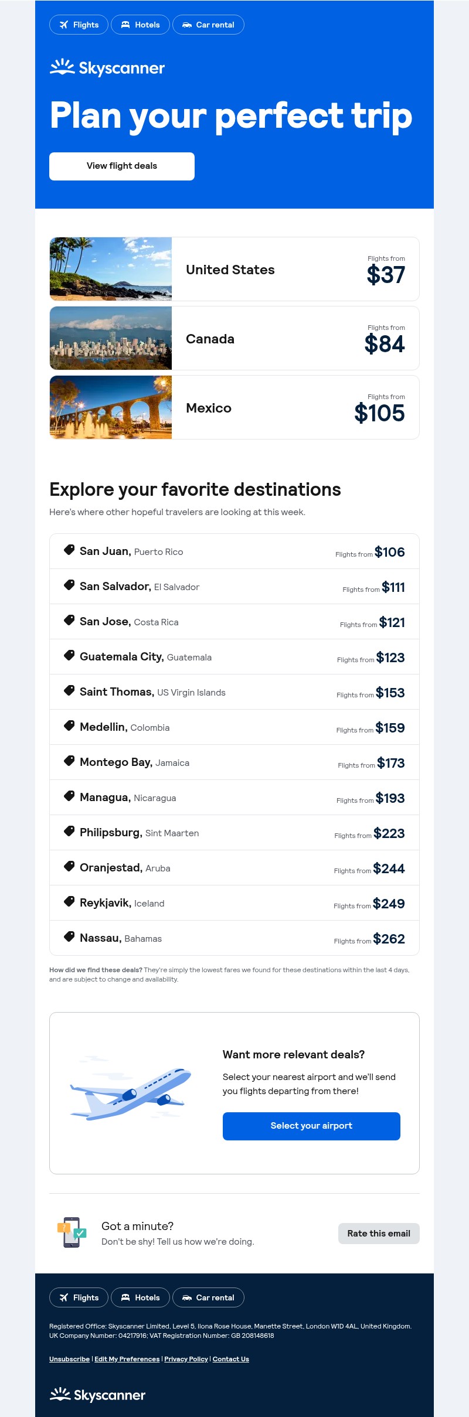The width and height of the screenshot is (469, 1417).
Task: Click the tag icon next to Nassau, Bahamas
Action: pyautogui.click(x=69, y=936)
